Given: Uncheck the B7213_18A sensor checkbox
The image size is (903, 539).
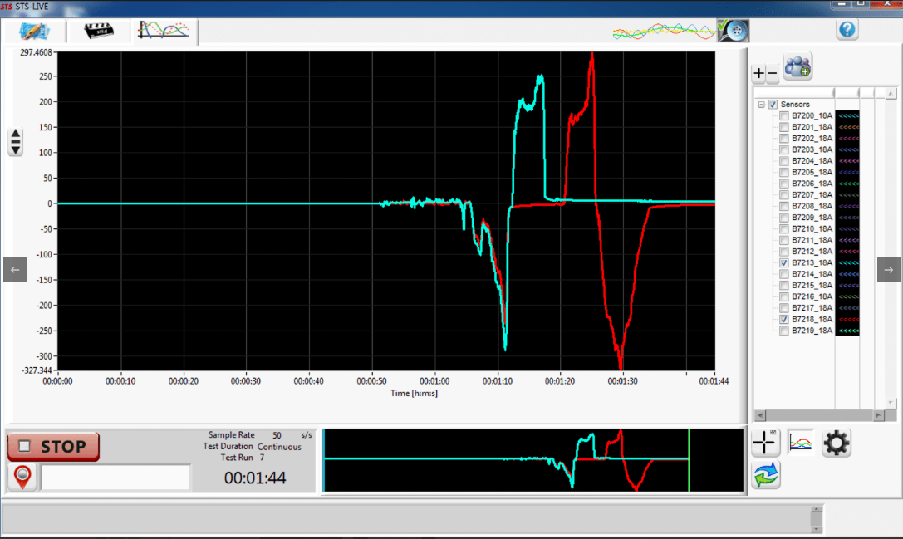Looking at the screenshot, I should pos(784,262).
